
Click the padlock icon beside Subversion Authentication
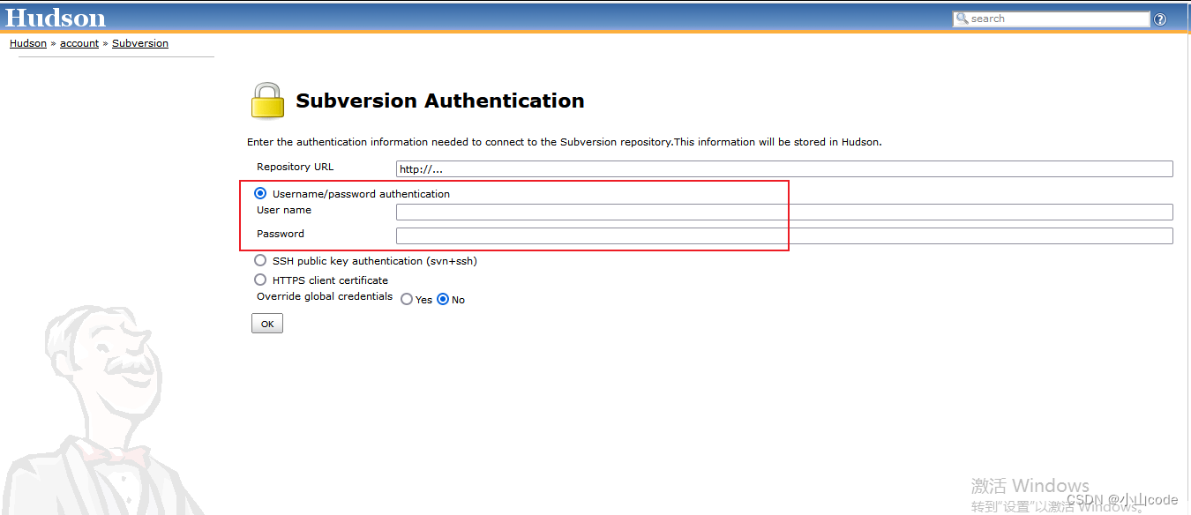(x=267, y=101)
